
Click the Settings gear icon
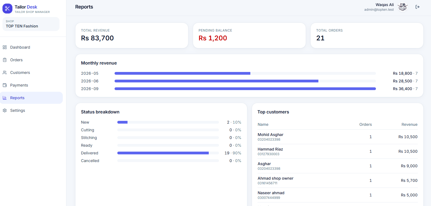(x=5, y=110)
